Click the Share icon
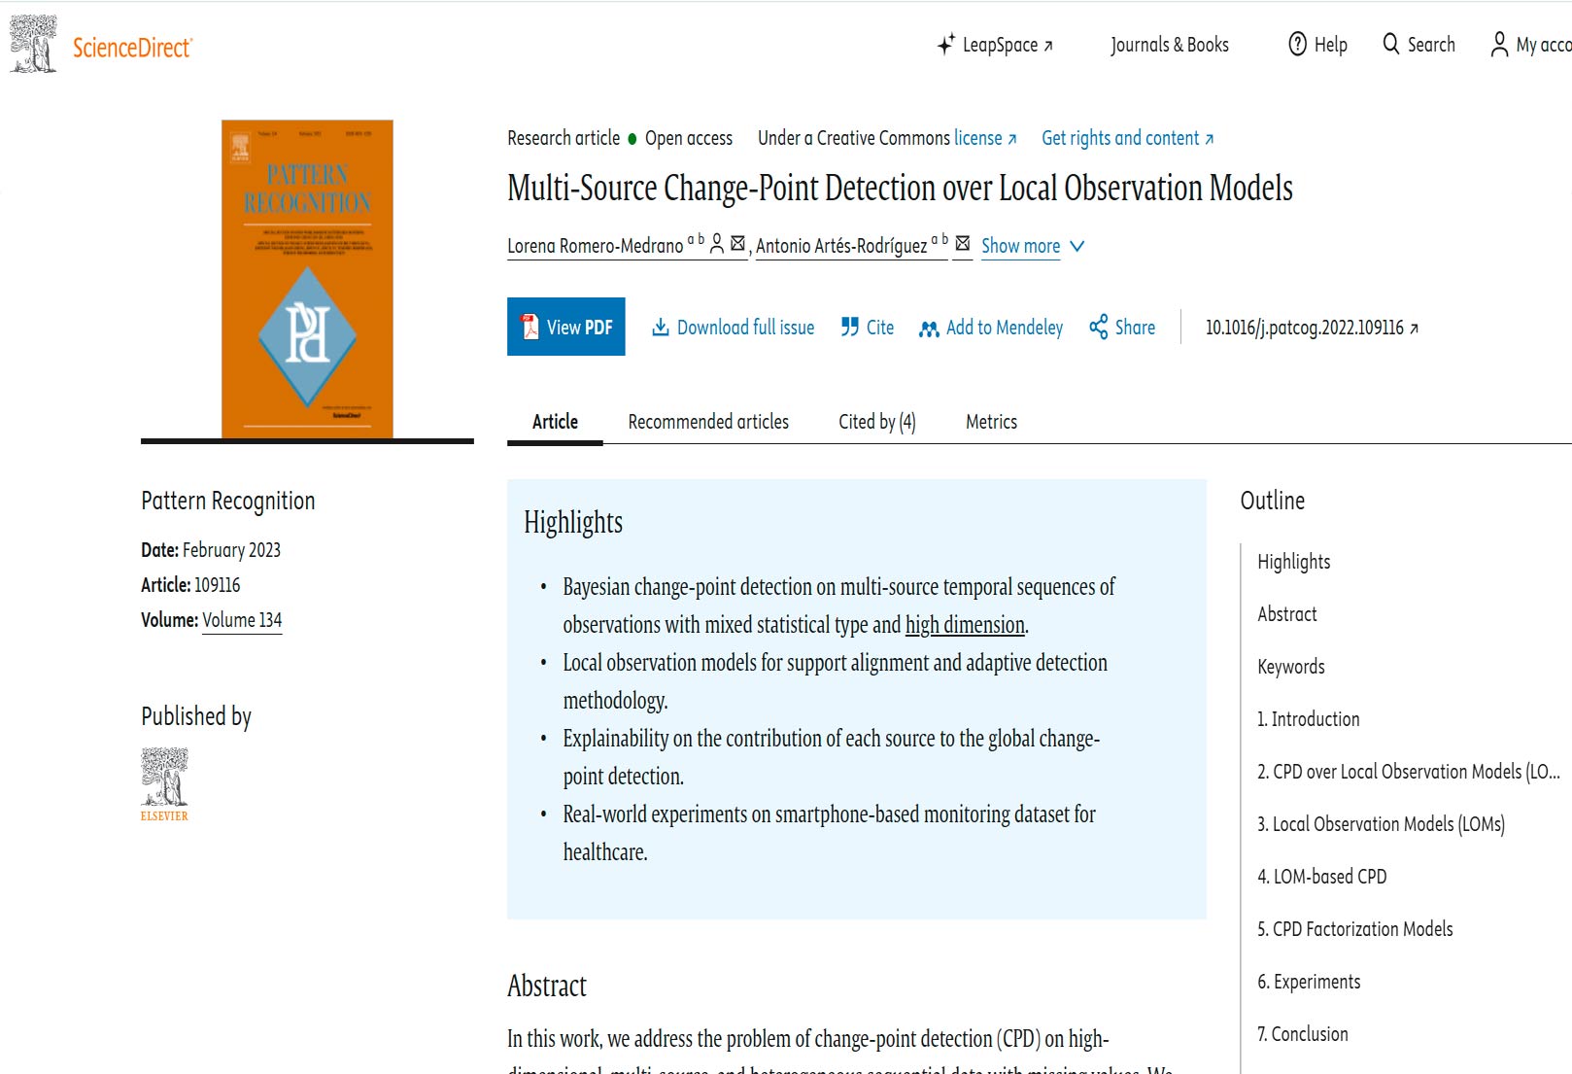Viewport: 1572px width, 1074px height. coord(1099,327)
